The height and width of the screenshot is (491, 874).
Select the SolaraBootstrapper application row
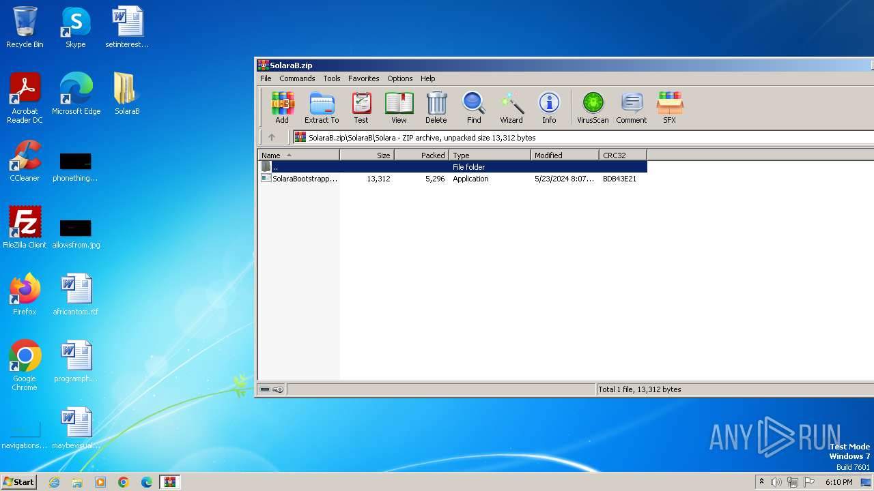(453, 179)
